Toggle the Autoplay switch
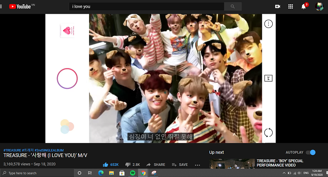 (x=310, y=152)
